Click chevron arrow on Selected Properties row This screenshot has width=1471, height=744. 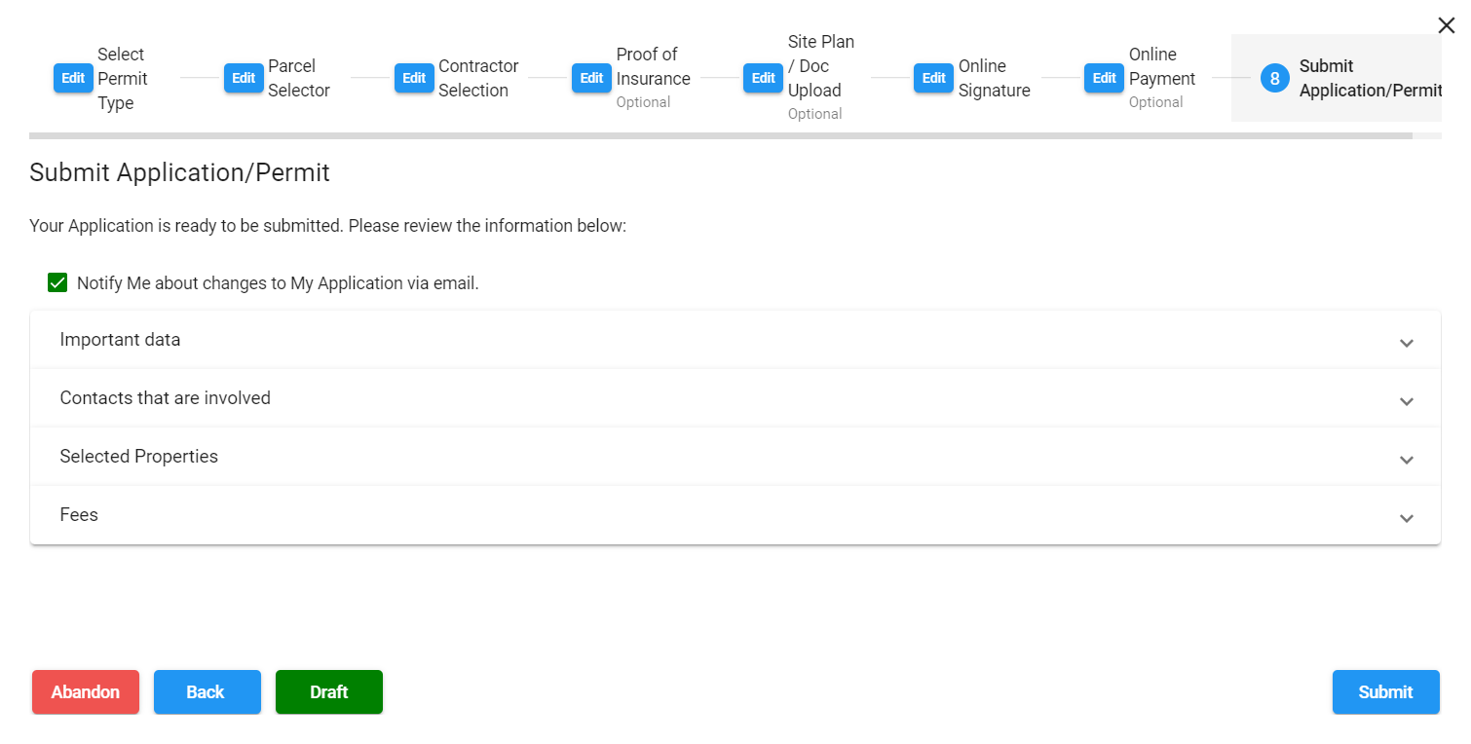click(1406, 460)
